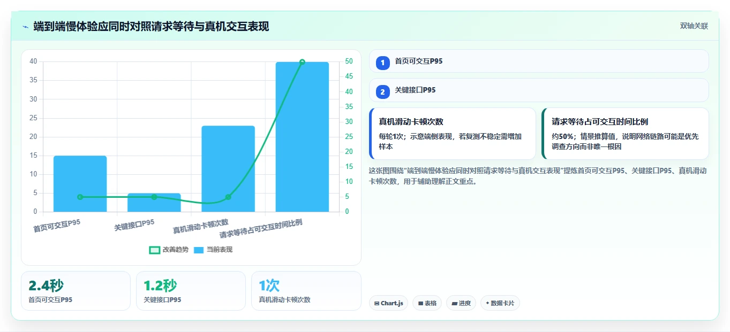Click the x-axis label 真机滑动卡顿次数
Screen dimensions: 730x332
tap(201, 227)
